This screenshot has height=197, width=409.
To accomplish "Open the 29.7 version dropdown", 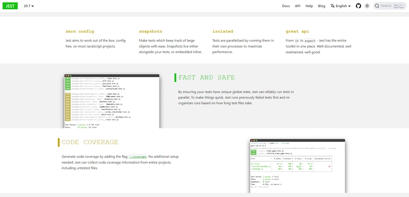I will click(29, 6).
